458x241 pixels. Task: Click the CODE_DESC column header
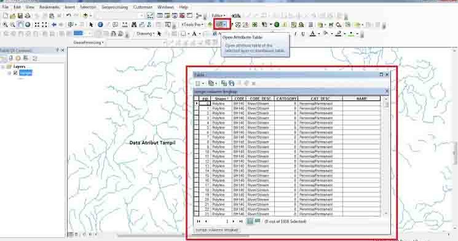tap(260, 99)
